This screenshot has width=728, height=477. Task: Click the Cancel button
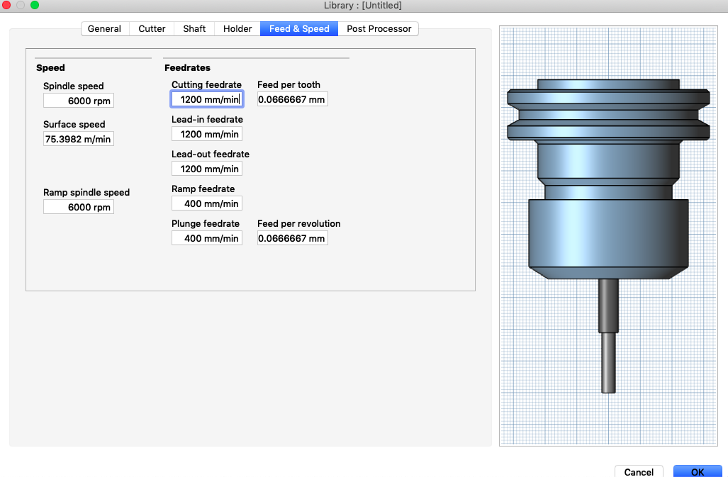(639, 471)
